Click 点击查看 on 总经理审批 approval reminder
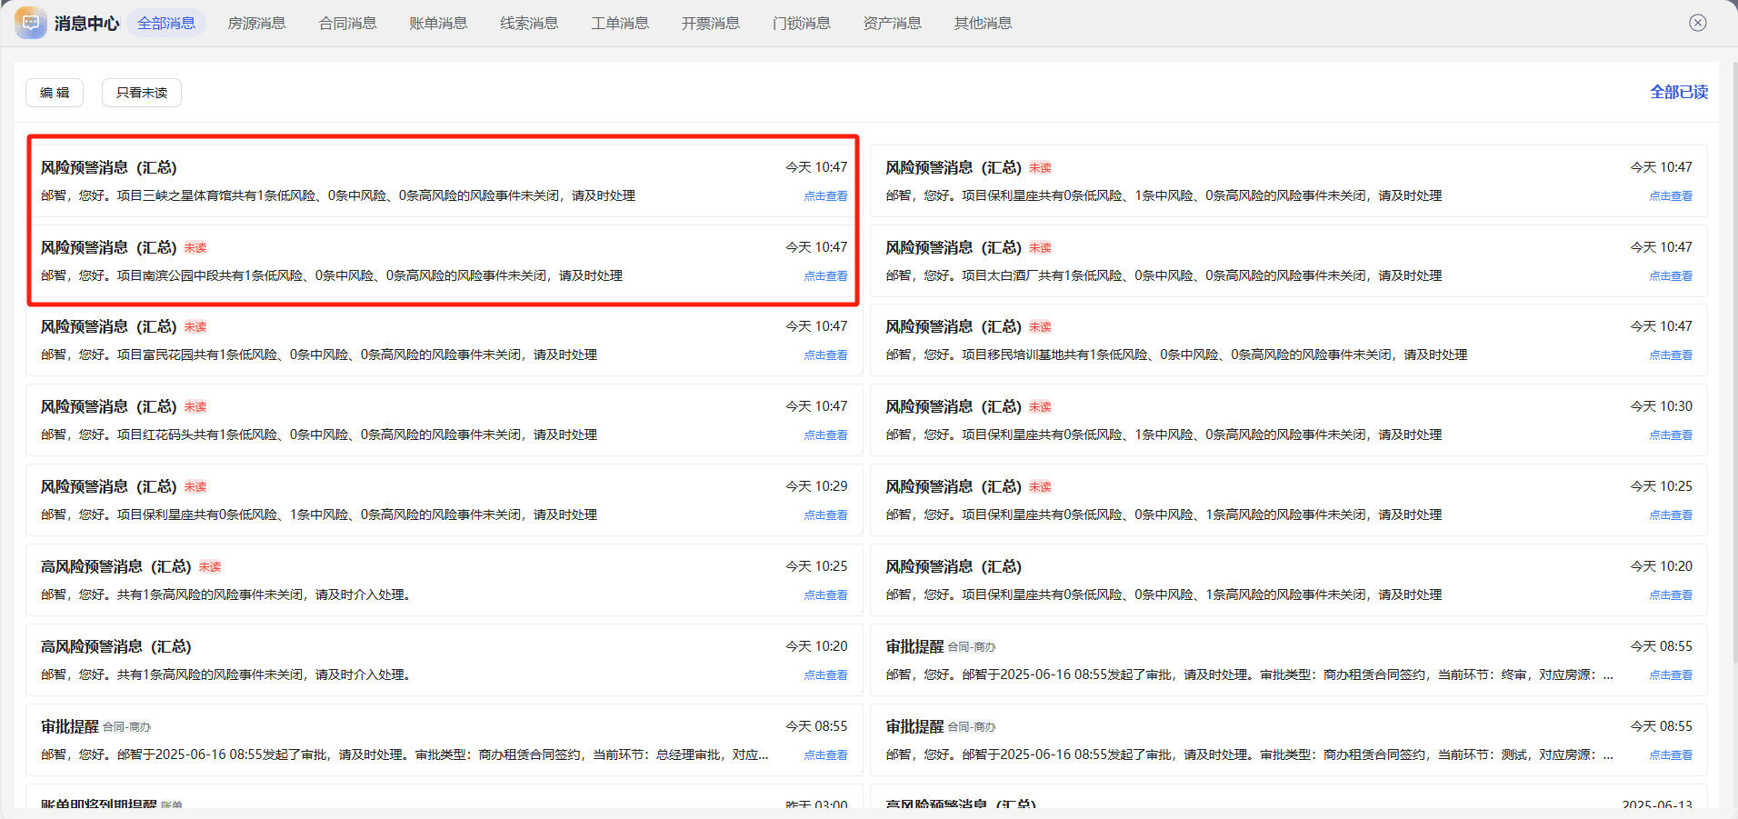 [825, 755]
